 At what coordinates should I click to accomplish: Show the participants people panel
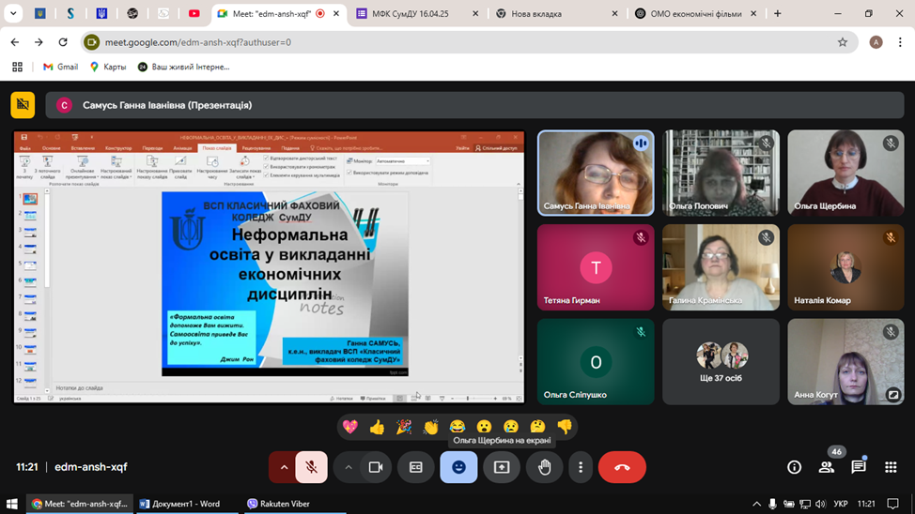pyautogui.click(x=827, y=467)
